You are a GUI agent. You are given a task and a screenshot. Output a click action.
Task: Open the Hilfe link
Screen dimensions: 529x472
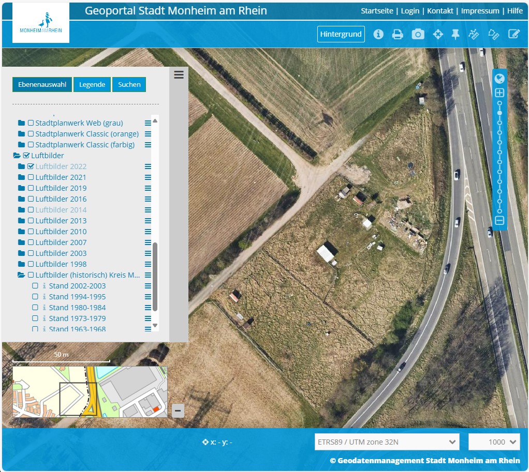click(515, 11)
